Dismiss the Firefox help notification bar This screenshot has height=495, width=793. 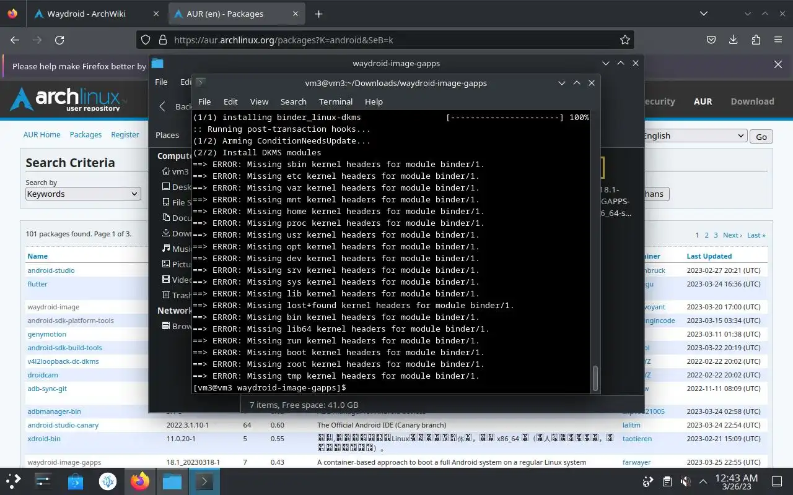coord(778,64)
